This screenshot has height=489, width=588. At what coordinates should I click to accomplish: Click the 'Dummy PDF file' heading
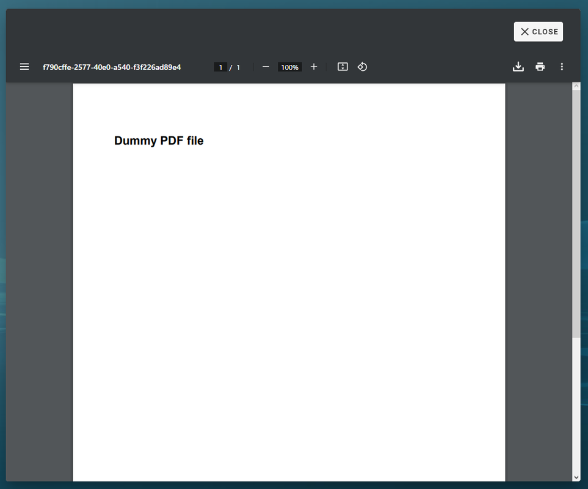(159, 141)
